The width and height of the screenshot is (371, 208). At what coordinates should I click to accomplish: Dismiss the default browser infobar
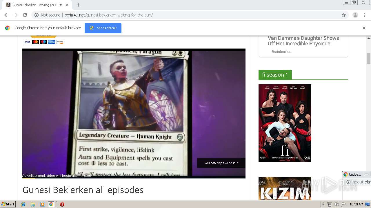coord(364,28)
